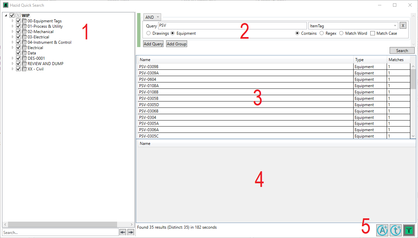The width and height of the screenshot is (418, 238).
Task: Click the 02-Mechanical folder icon
Action: click(24, 32)
